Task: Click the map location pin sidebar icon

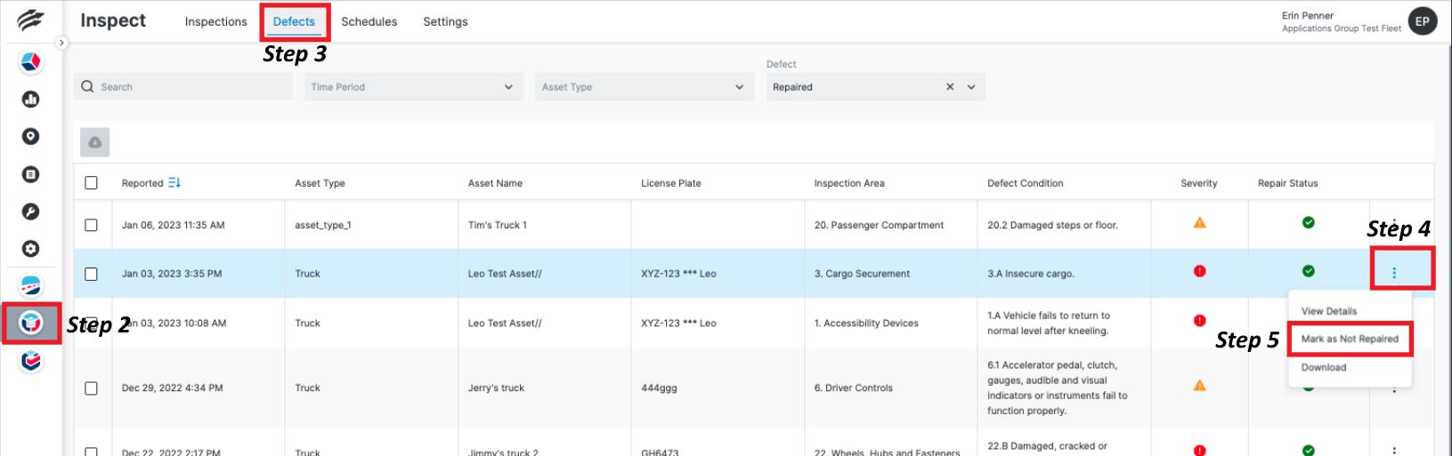Action: pyautogui.click(x=31, y=136)
